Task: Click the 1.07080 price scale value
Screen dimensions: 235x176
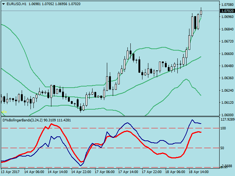Action: [227, 5]
